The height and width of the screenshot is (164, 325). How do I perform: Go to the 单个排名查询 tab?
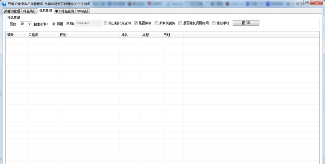pyautogui.click(x=65, y=11)
